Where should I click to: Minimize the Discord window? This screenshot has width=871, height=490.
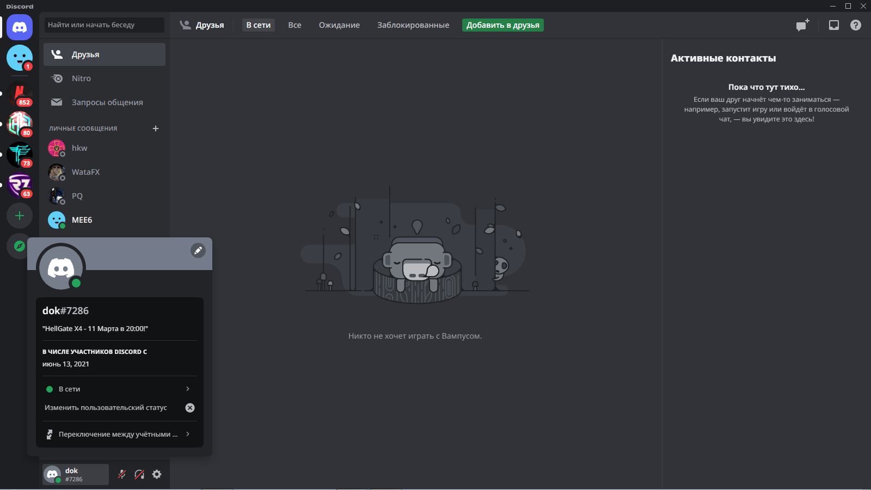833,6
